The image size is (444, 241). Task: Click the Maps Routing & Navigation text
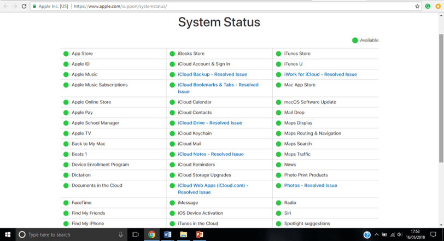(x=313, y=133)
